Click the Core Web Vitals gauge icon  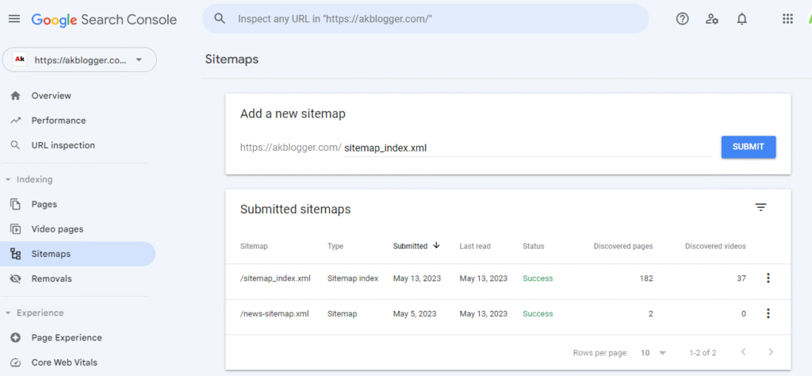[16, 363]
